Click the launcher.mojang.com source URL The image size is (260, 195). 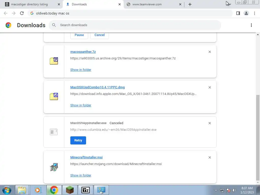pyautogui.click(x=116, y=164)
